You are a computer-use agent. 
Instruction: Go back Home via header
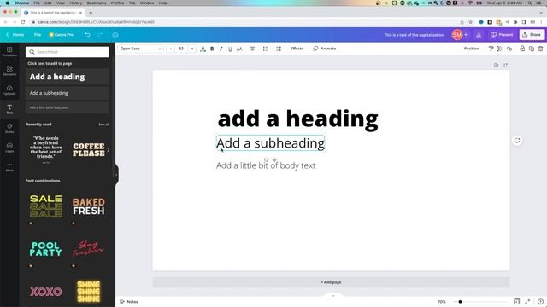pos(15,35)
